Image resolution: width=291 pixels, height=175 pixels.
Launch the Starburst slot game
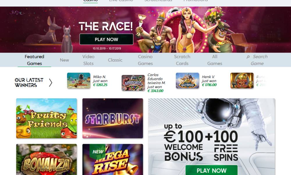click(x=113, y=118)
